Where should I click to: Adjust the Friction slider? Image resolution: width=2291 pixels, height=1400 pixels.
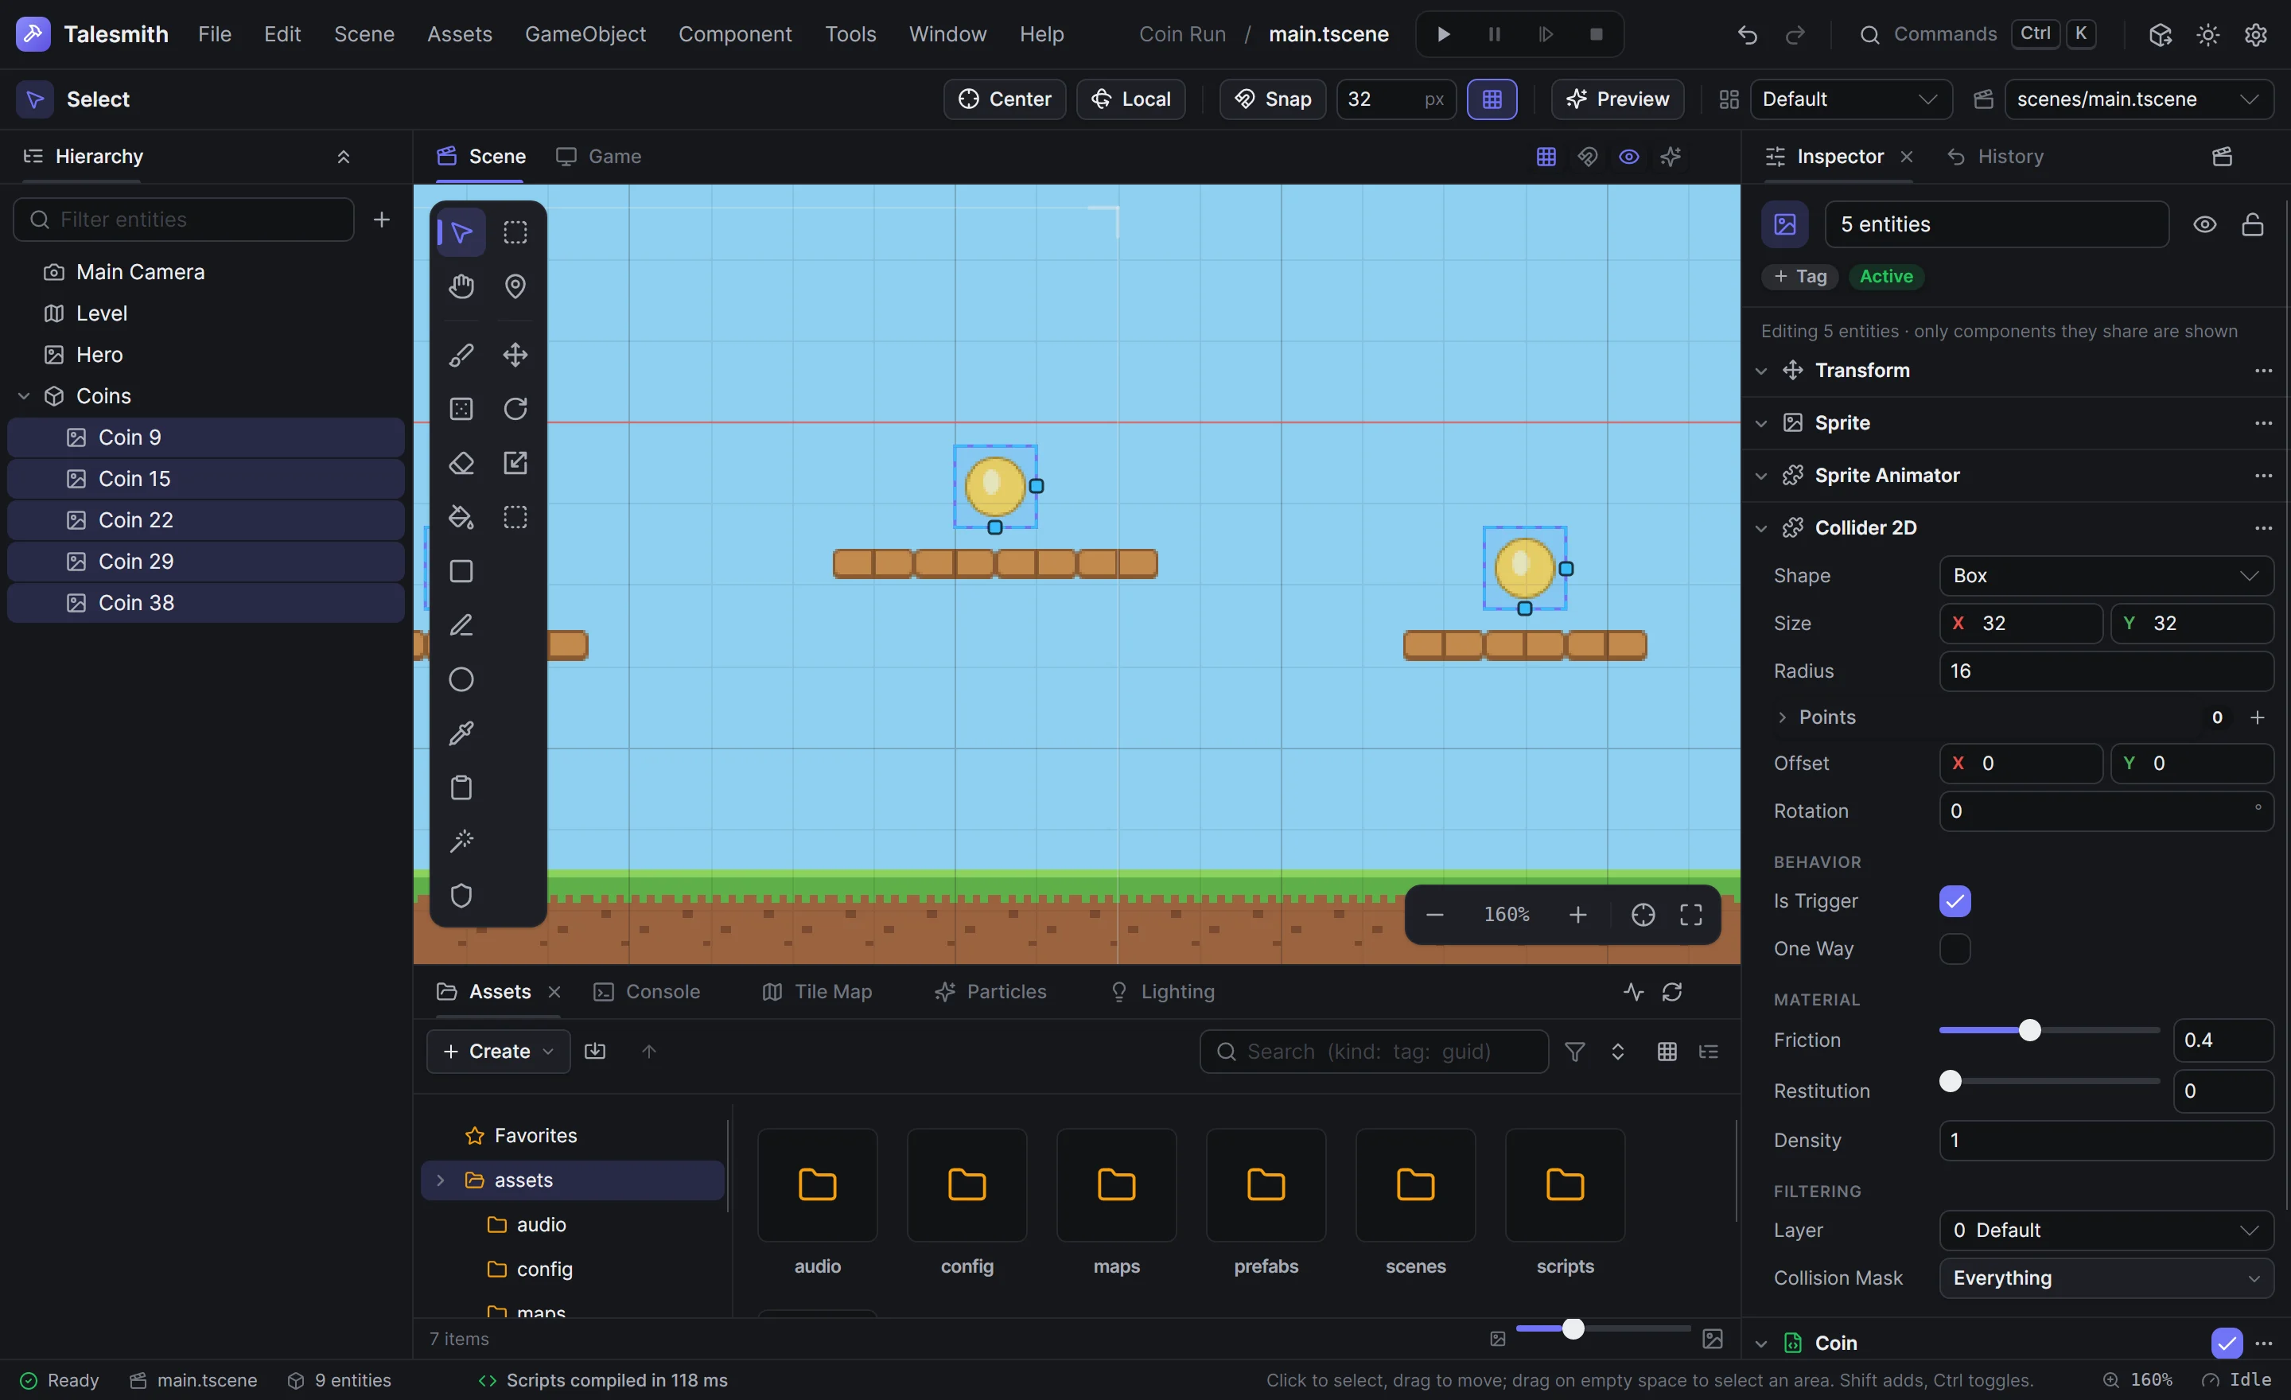(2048, 1030)
